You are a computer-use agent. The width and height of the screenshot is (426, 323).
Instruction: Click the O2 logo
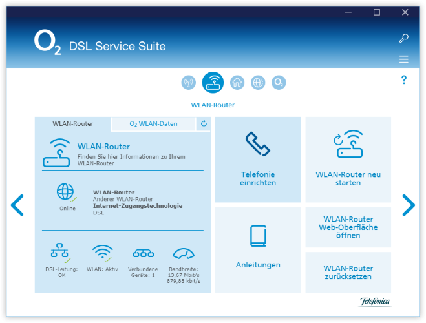pyautogui.click(x=48, y=43)
